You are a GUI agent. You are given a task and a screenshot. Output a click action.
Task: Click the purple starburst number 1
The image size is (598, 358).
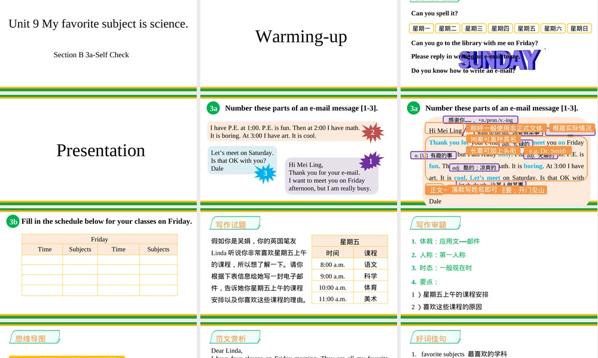coord(371,161)
